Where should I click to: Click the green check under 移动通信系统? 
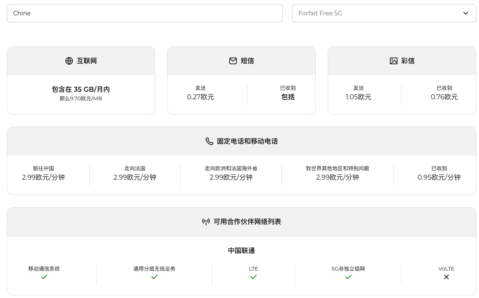(44, 277)
